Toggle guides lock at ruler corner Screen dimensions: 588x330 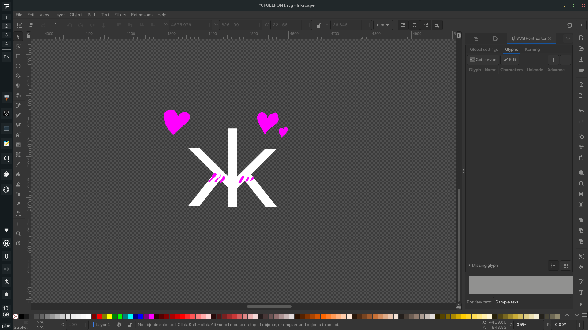pyautogui.click(x=28, y=36)
